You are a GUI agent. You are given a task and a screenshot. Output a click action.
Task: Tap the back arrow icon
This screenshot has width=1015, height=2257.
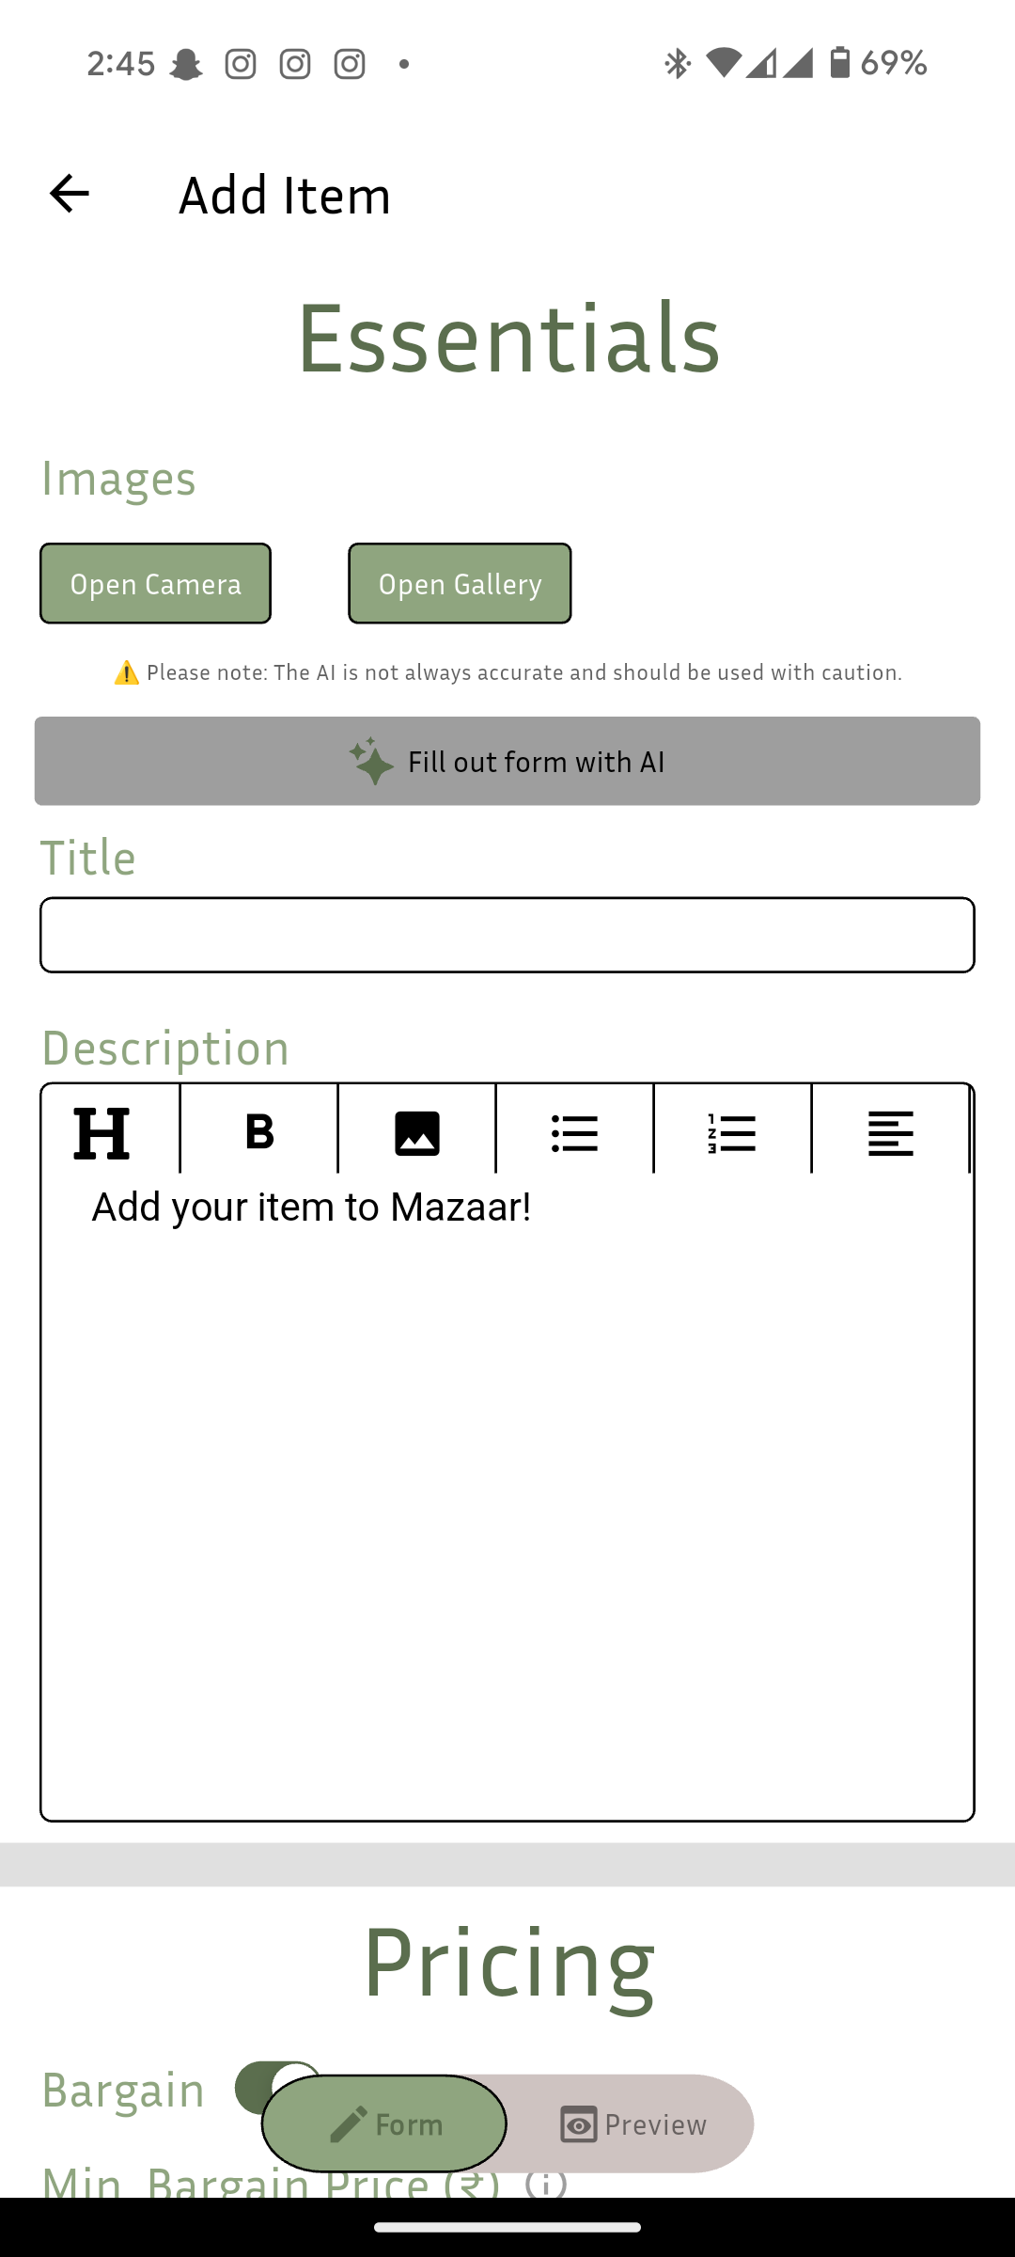pos(69,194)
